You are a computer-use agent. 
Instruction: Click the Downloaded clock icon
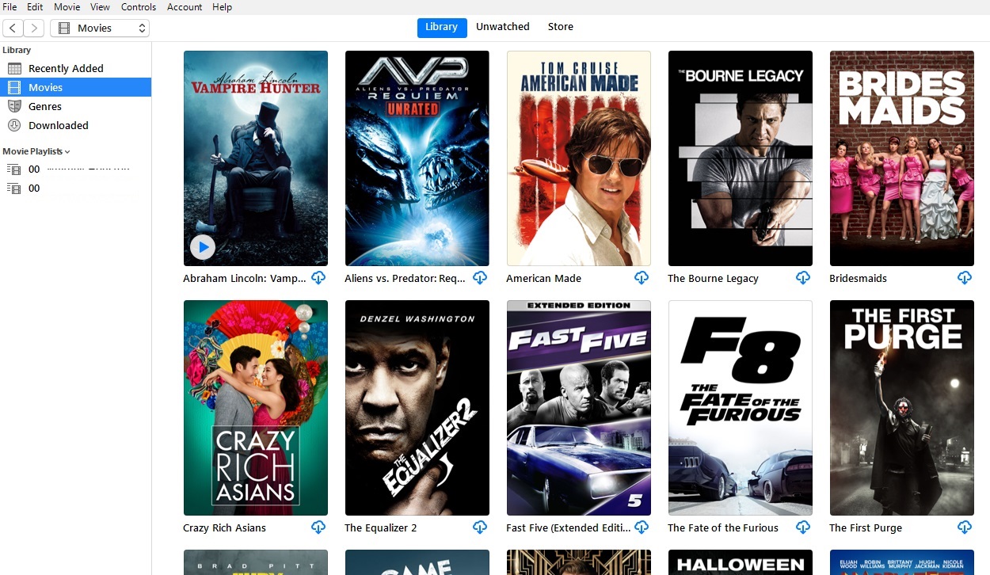pos(14,125)
